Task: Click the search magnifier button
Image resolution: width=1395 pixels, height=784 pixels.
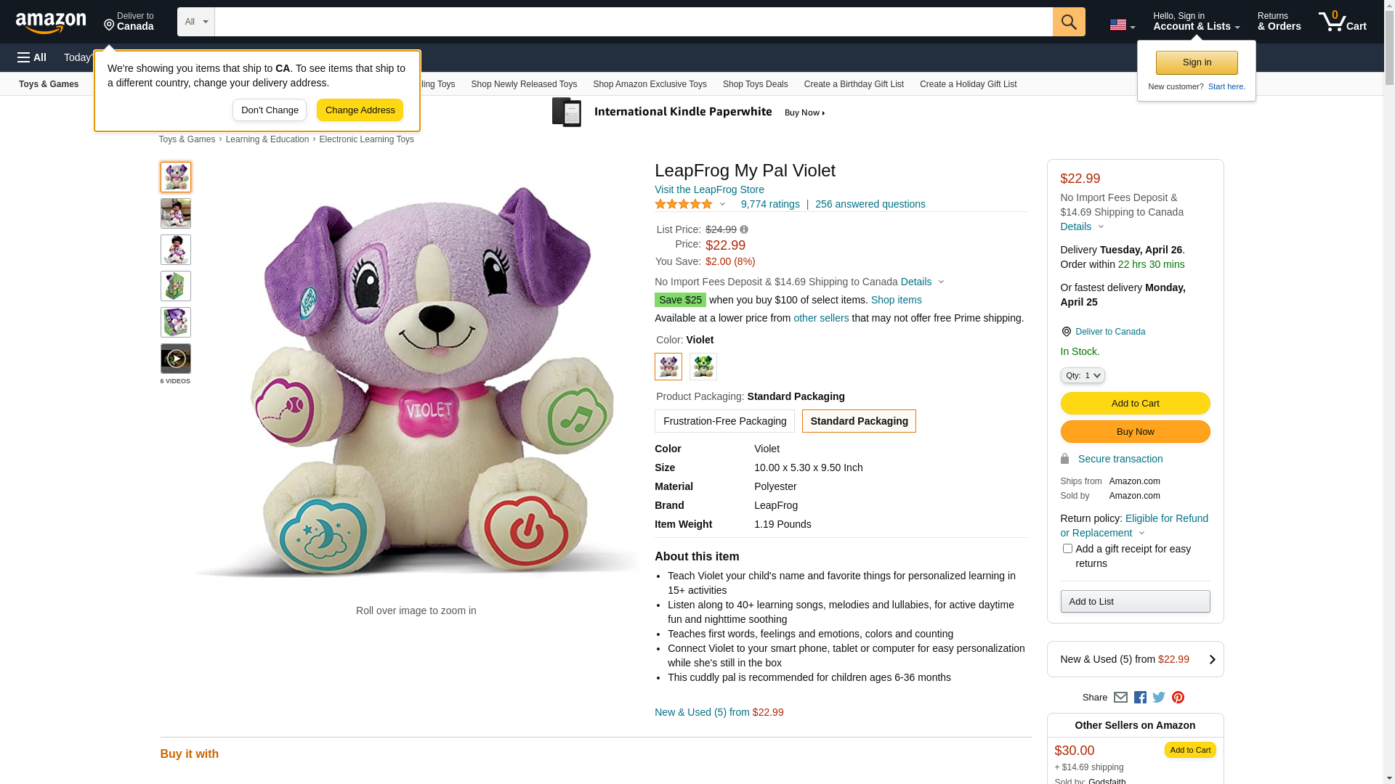Action: 1068,22
